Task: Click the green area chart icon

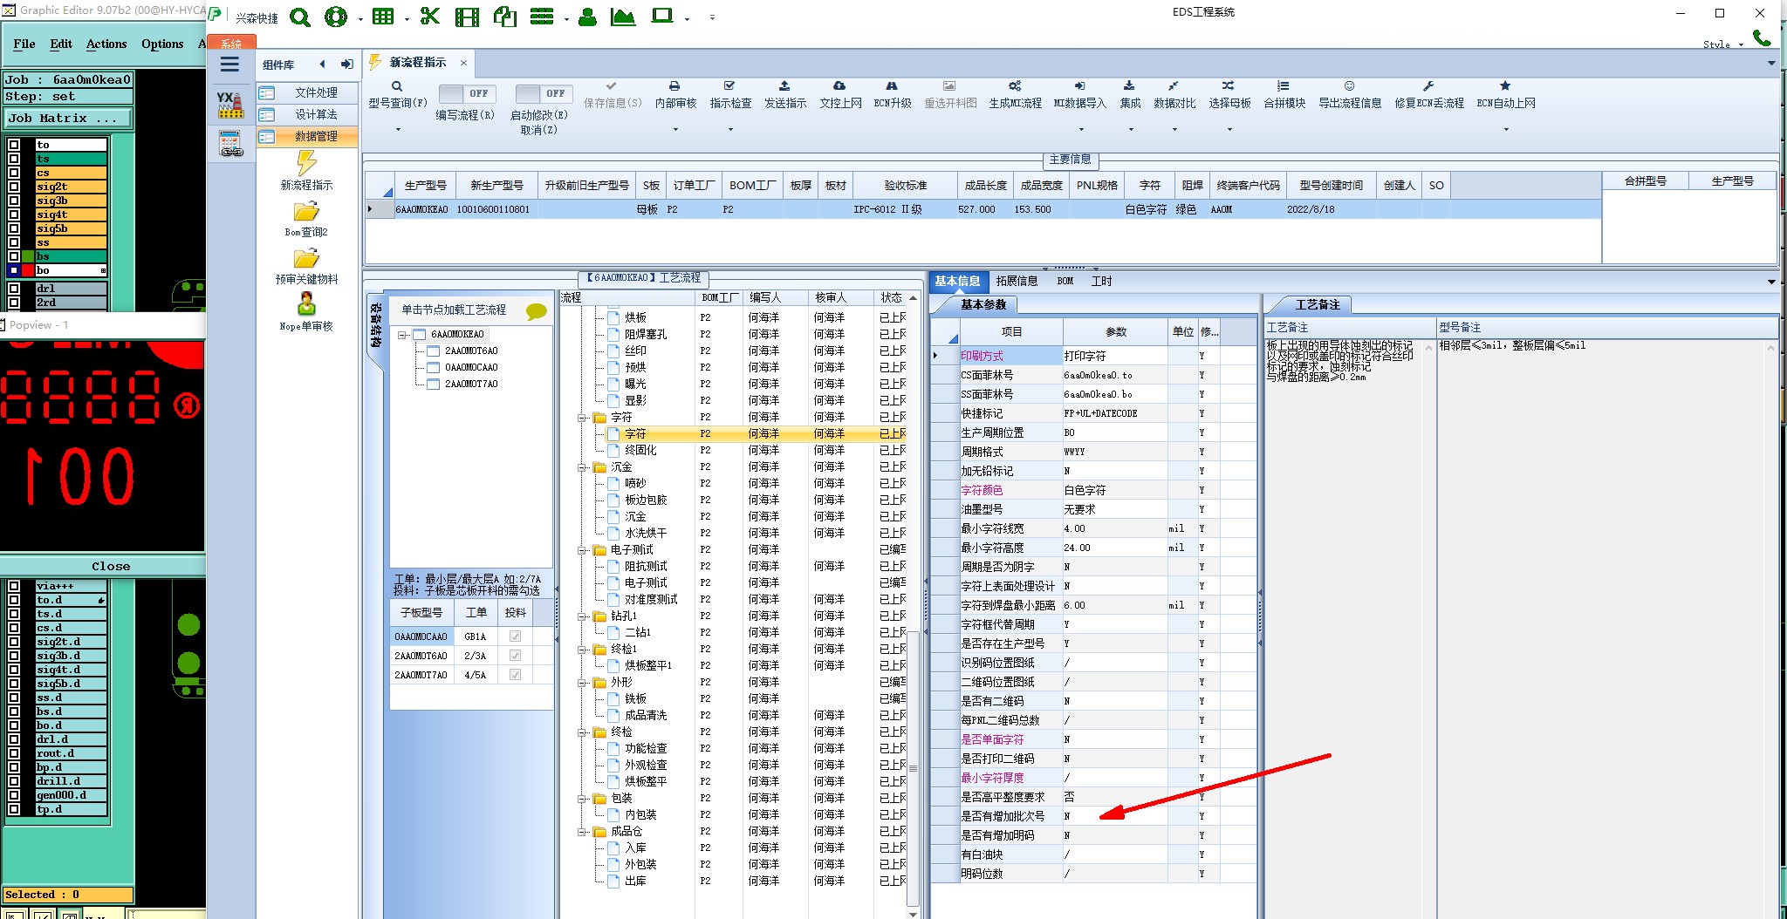Action: 623,17
